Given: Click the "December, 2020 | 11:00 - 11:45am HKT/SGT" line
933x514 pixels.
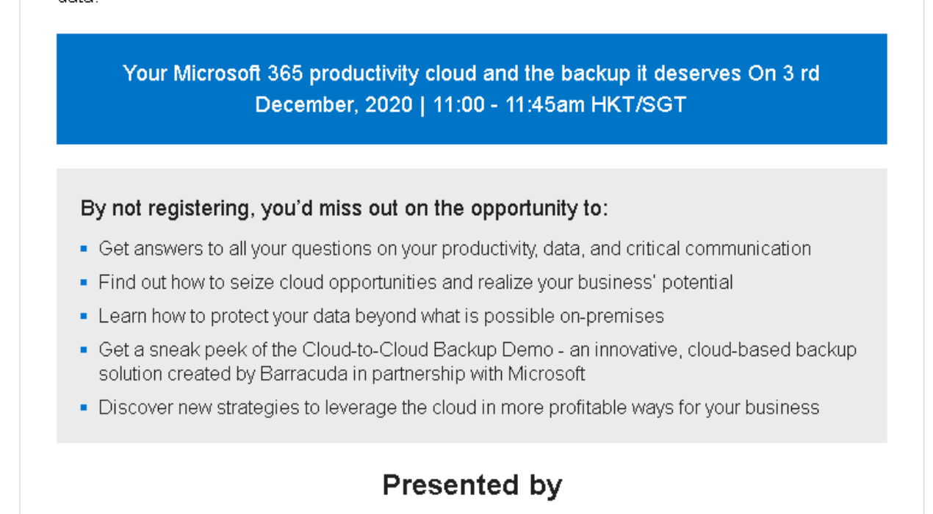Looking at the screenshot, I should 470,104.
